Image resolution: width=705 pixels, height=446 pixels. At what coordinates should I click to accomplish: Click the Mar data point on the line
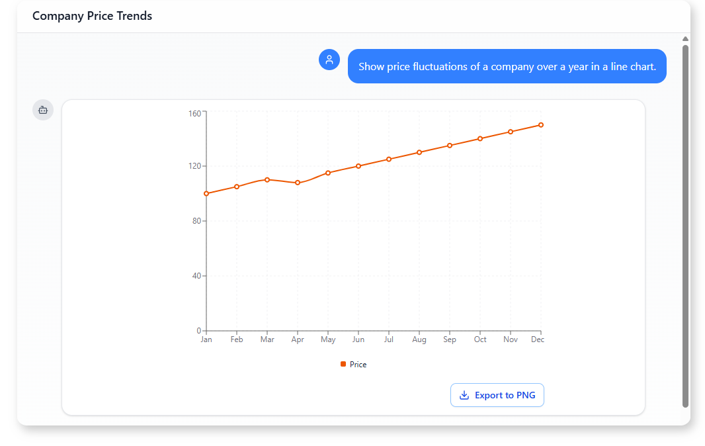(267, 180)
